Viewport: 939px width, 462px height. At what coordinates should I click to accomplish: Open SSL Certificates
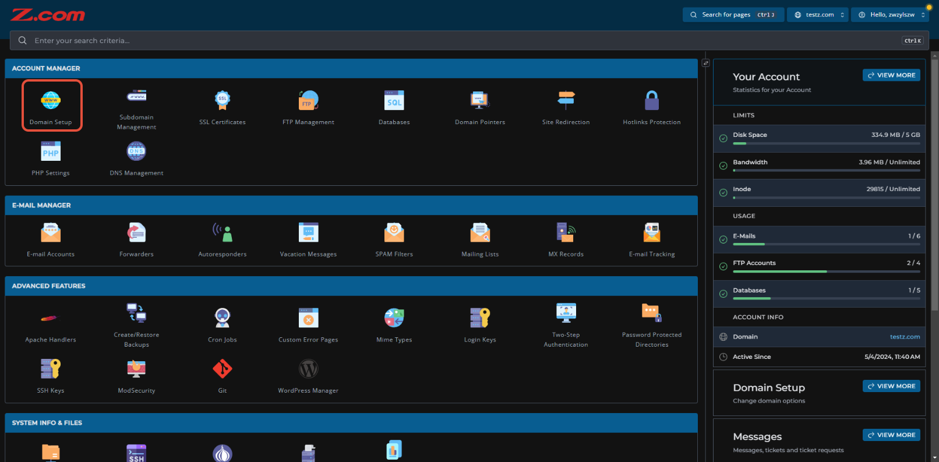click(x=223, y=108)
